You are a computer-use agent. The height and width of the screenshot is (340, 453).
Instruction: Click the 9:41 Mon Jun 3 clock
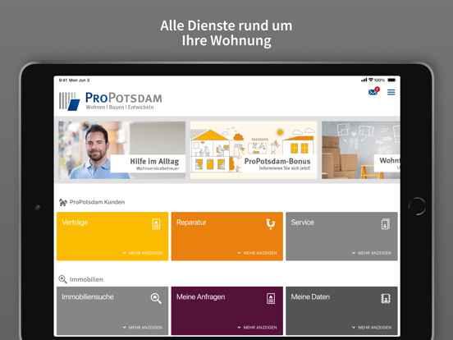74,80
